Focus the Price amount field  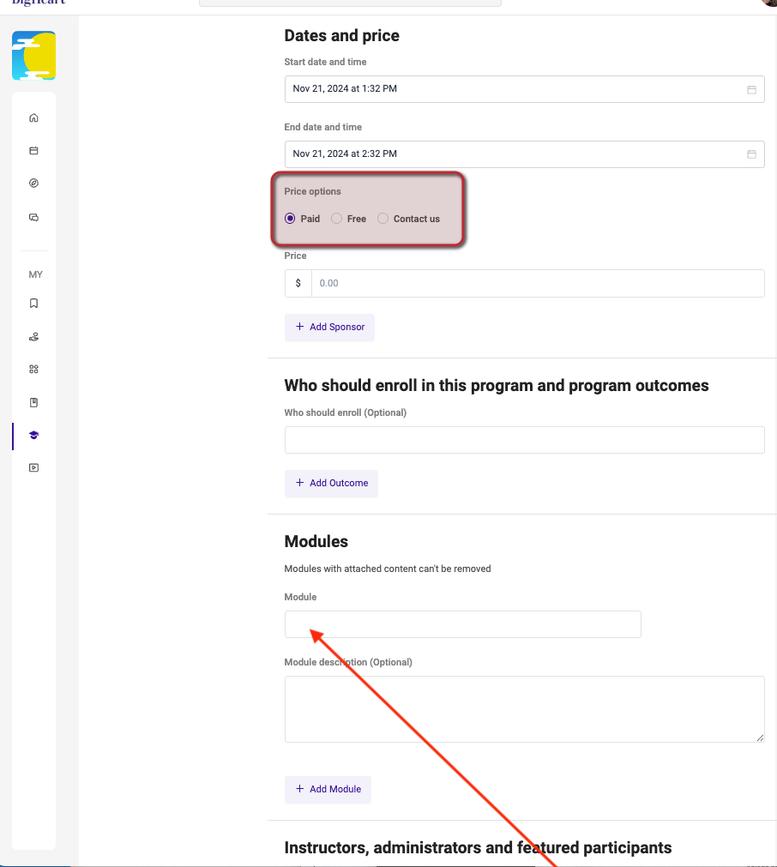tap(538, 283)
